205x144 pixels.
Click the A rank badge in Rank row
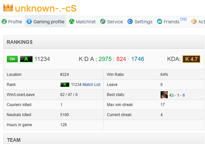(x=65, y=85)
